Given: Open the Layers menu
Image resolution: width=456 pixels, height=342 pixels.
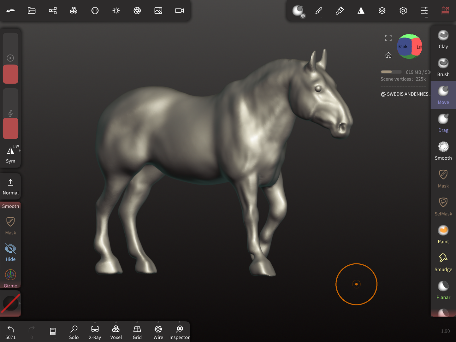Looking at the screenshot, I should click(x=382, y=11).
